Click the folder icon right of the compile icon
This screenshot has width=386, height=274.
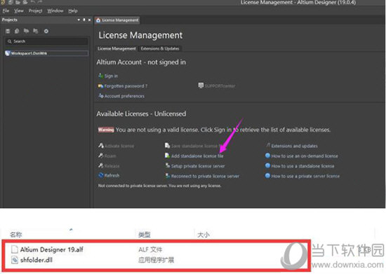click(26, 31)
